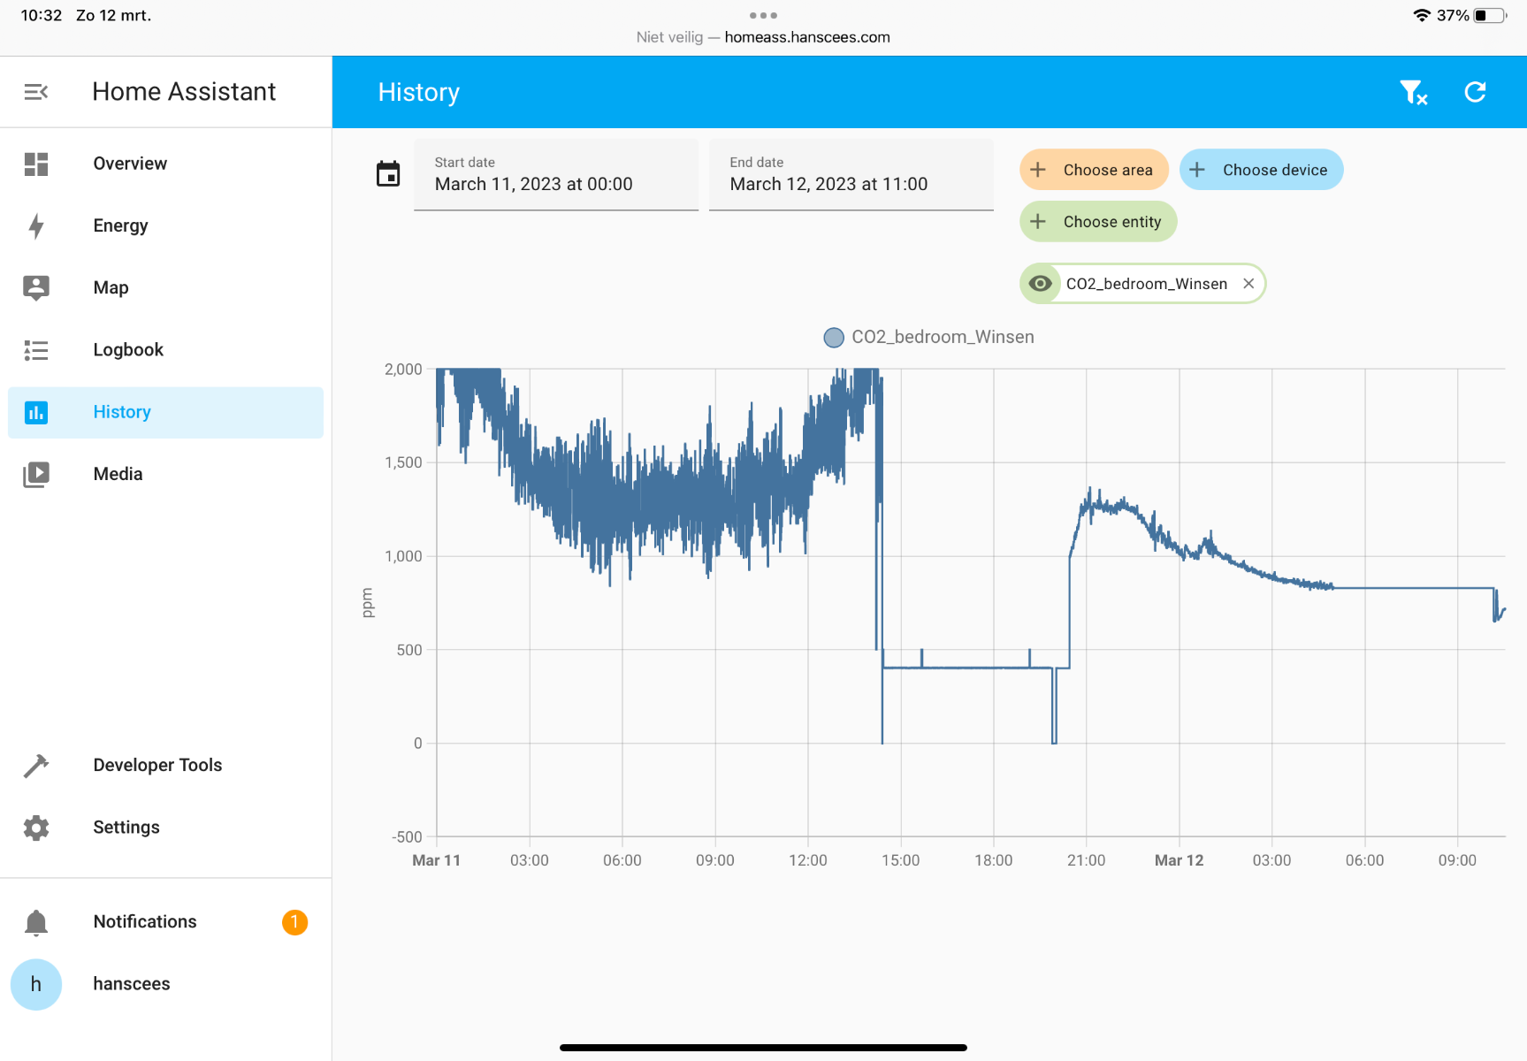Go to Logbook in the sidebar

128,350
